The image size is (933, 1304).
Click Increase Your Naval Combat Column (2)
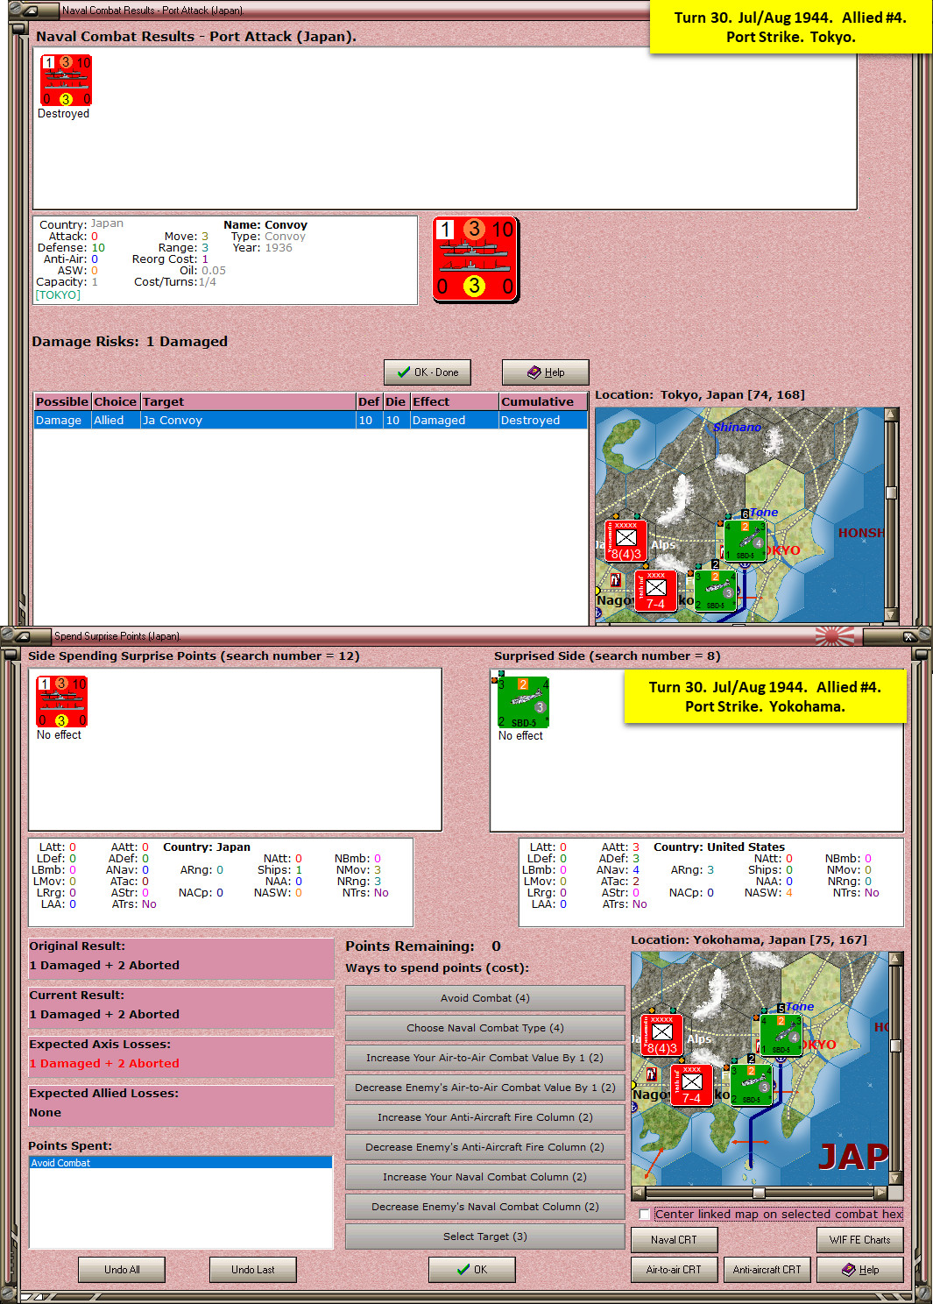coord(484,1177)
